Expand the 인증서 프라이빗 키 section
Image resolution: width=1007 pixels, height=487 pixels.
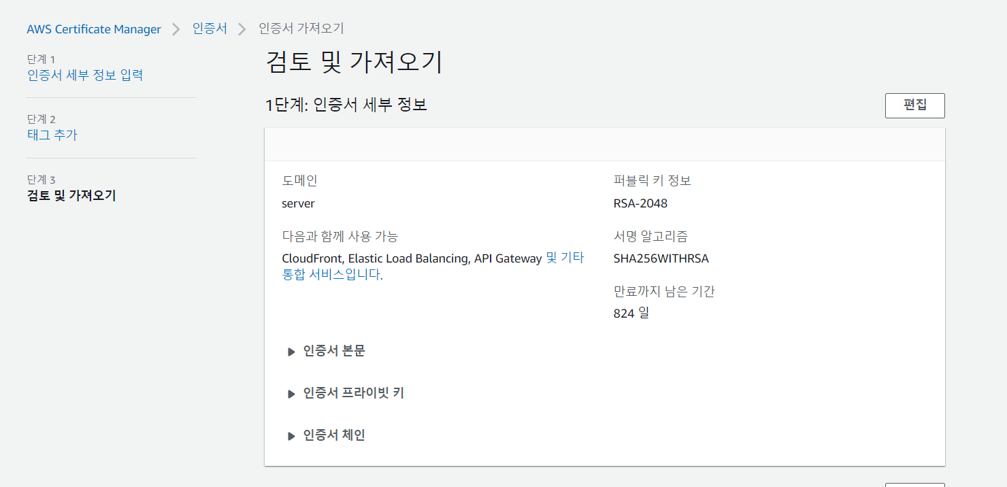tap(346, 393)
